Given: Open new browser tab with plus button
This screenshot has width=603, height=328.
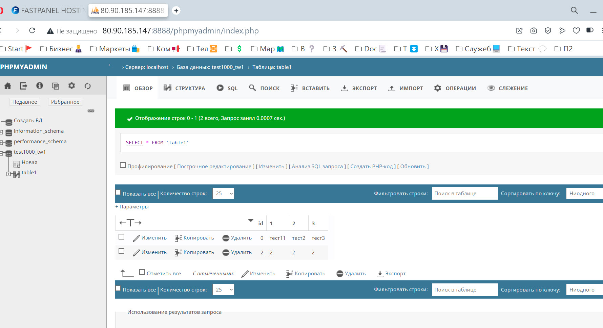Looking at the screenshot, I should tap(176, 10).
